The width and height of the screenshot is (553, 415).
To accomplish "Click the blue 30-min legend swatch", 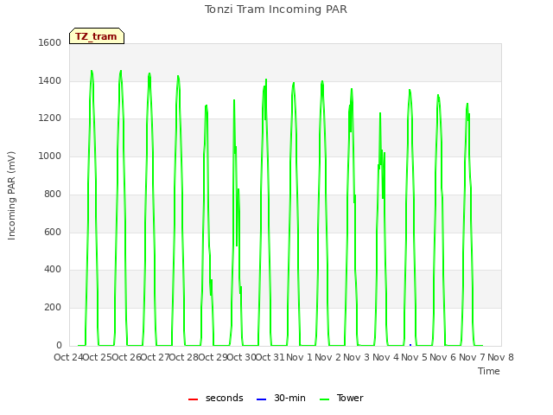I will (261, 399).
